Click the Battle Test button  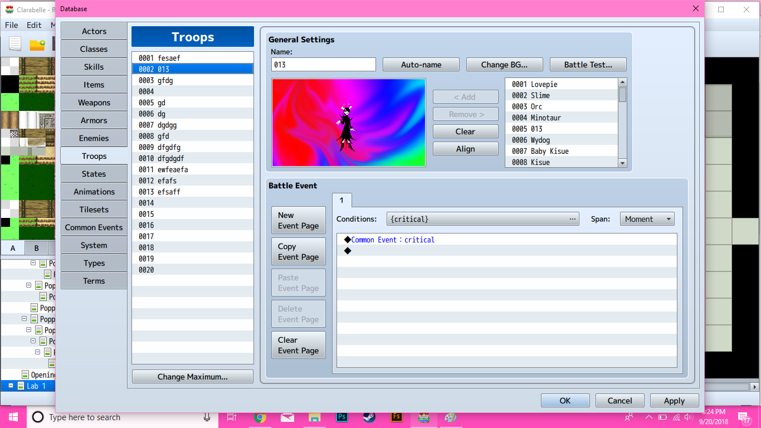(588, 65)
